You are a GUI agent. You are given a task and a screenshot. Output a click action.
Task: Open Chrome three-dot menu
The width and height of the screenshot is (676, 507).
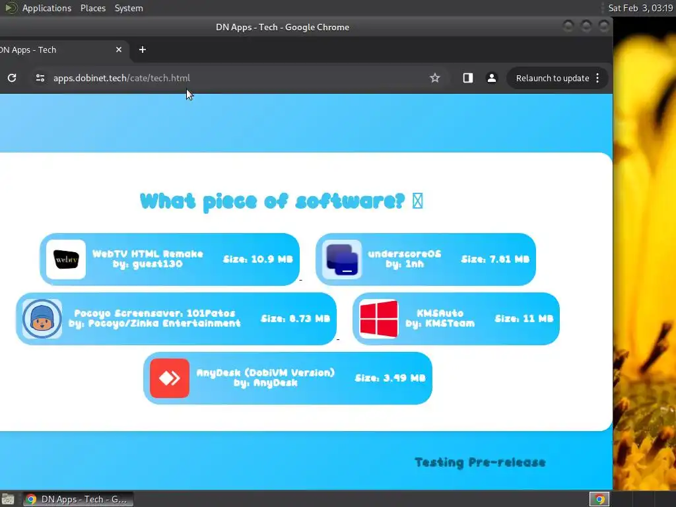click(597, 78)
